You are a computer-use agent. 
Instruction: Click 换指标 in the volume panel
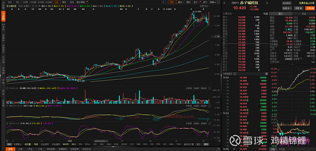tap(204, 88)
